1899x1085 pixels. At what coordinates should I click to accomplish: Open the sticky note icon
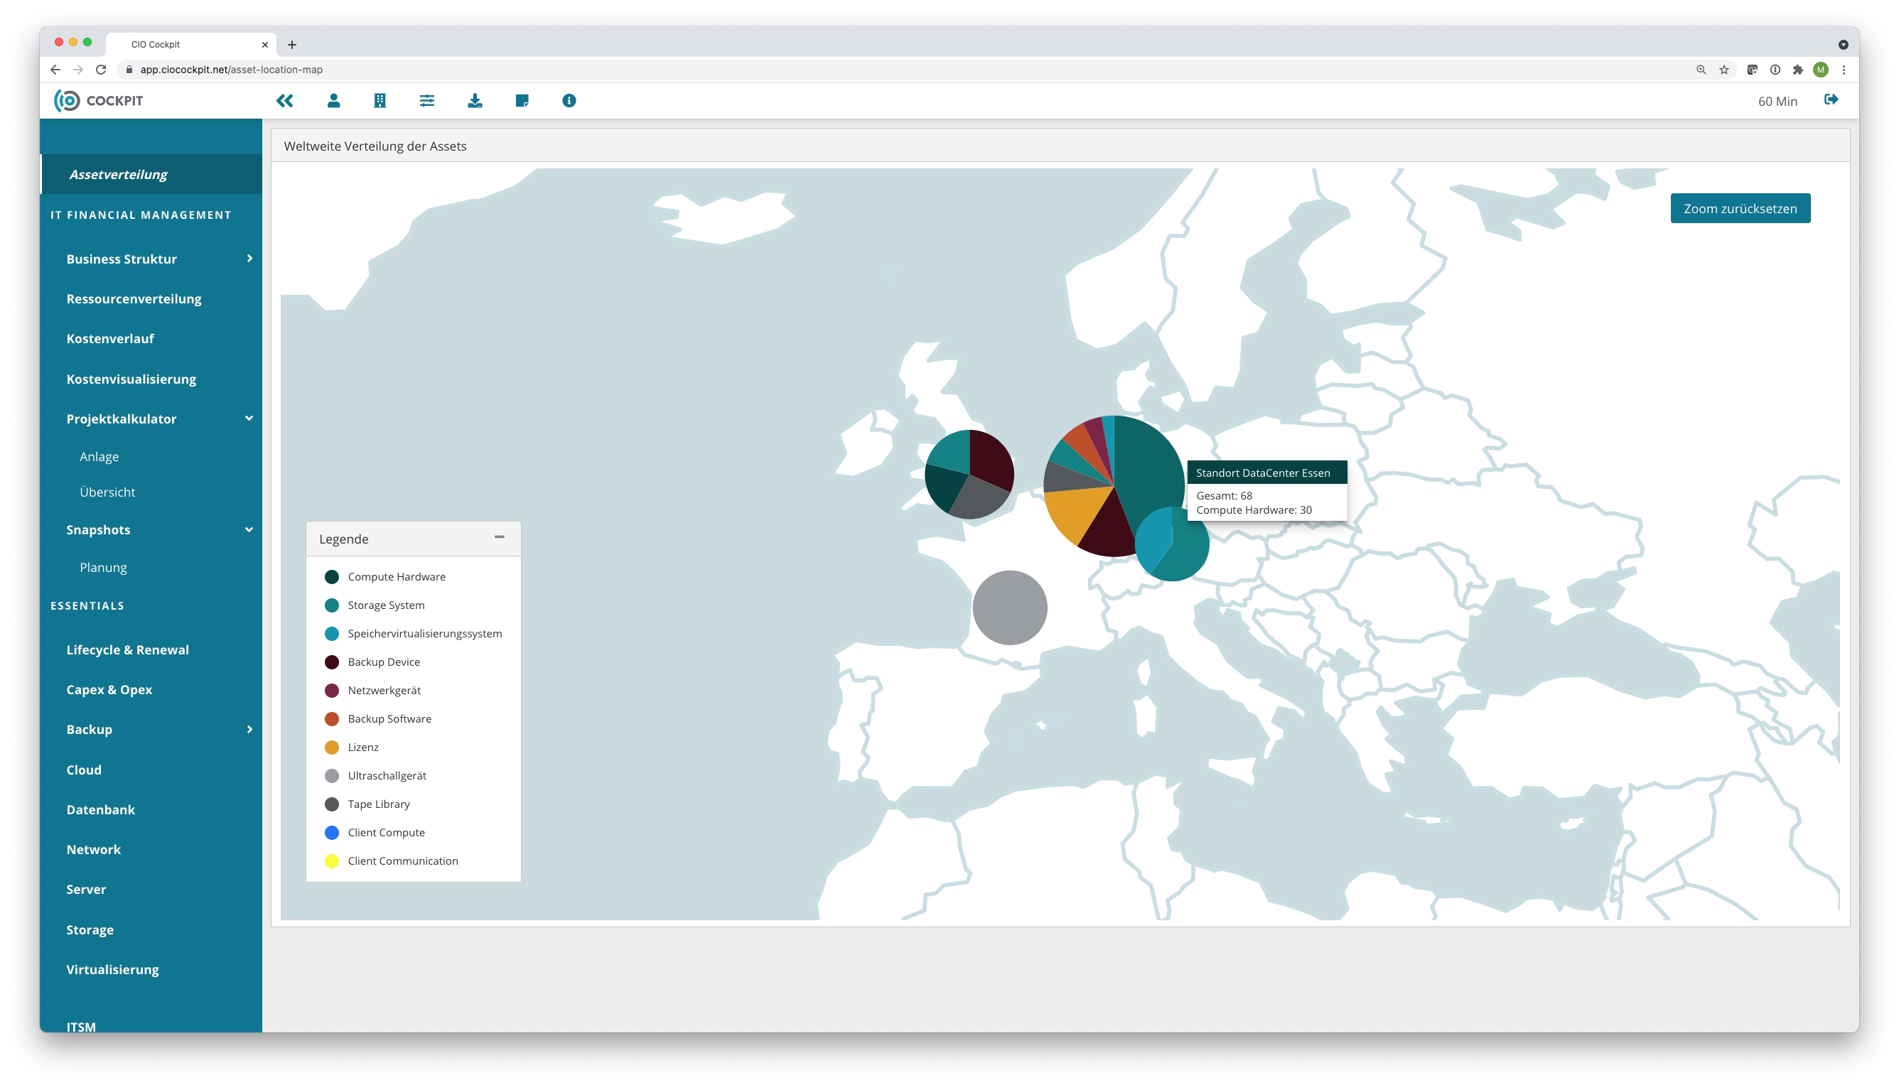pos(522,101)
